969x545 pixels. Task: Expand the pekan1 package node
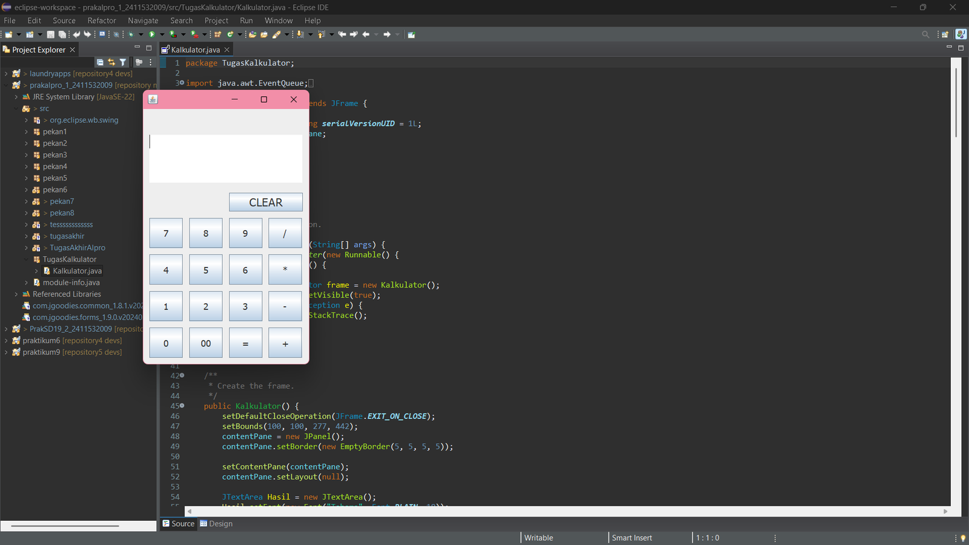[26, 132]
